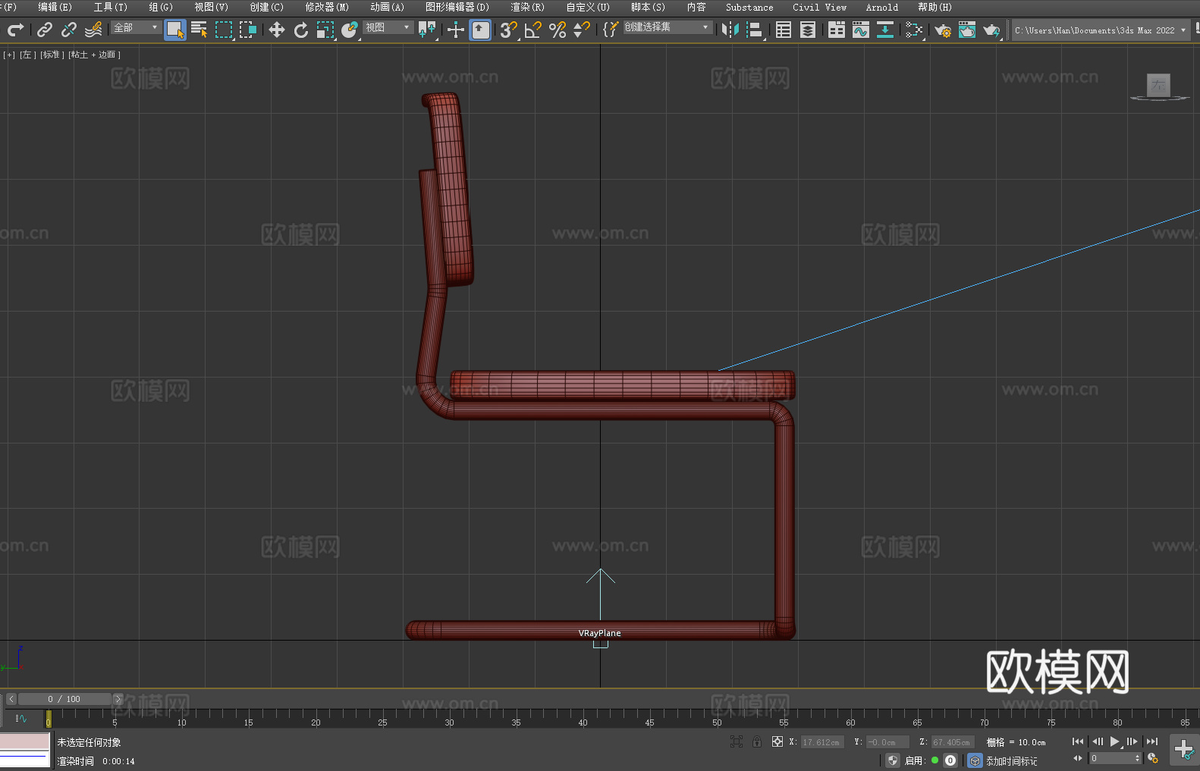Click the Z coordinate field
1200x771 pixels.
952,742
